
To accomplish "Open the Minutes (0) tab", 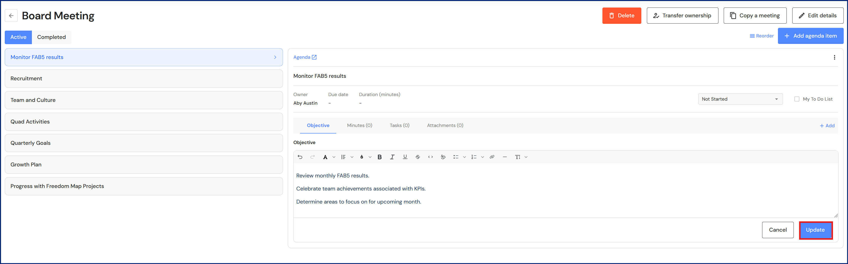I will click(x=360, y=125).
